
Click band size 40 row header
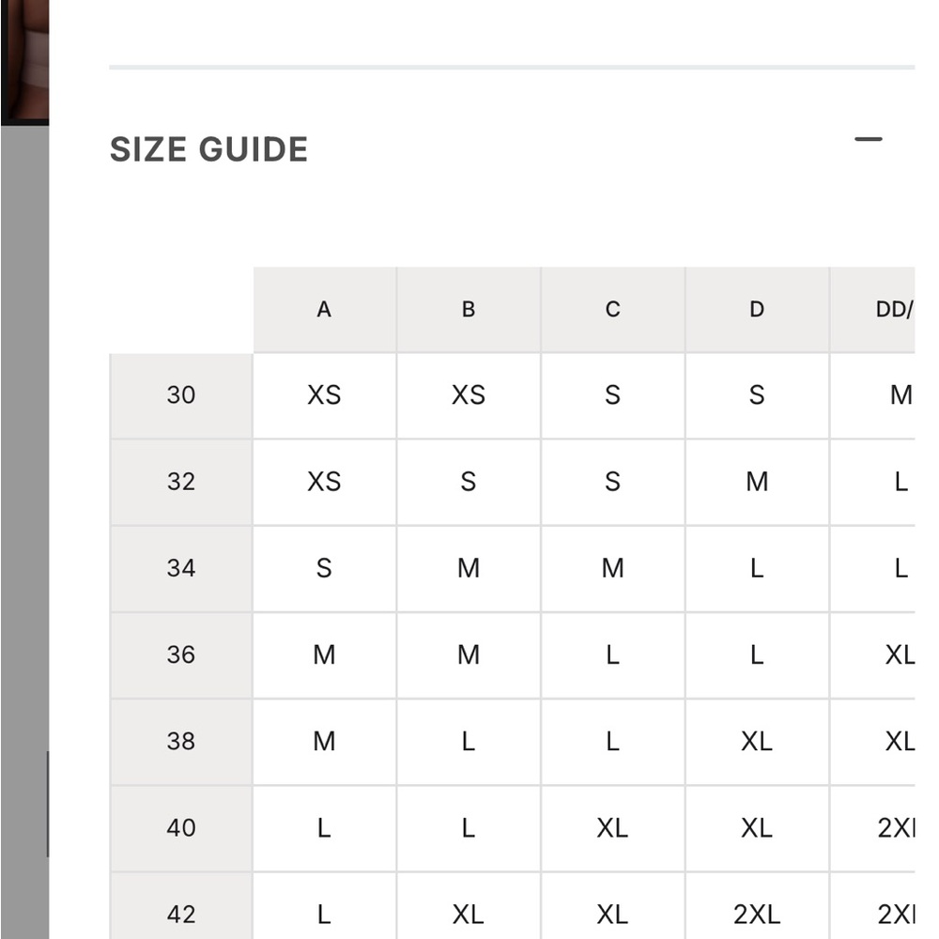tap(181, 829)
